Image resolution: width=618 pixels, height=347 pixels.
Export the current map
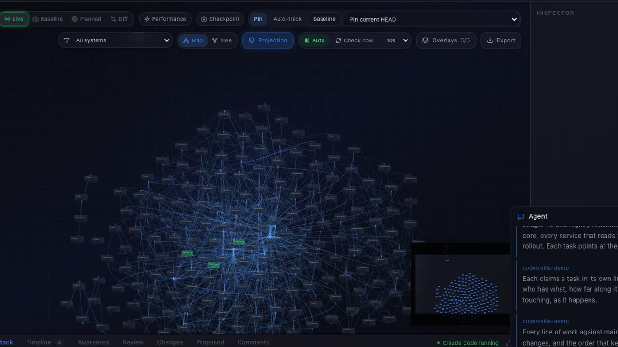(501, 40)
